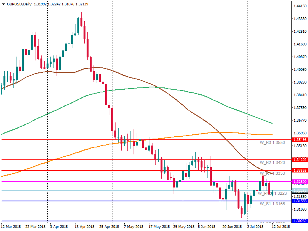Click the red 1.35496 price tag
Viewport: 308px width, 231px height.
click(x=299, y=140)
